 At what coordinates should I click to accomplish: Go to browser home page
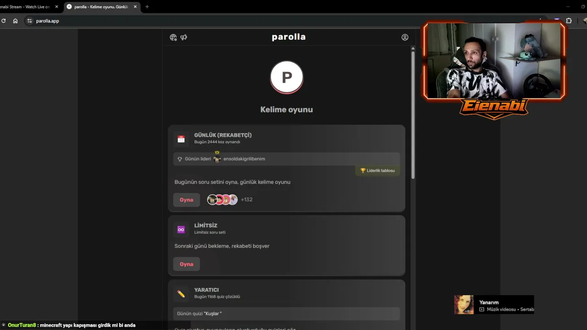15,21
